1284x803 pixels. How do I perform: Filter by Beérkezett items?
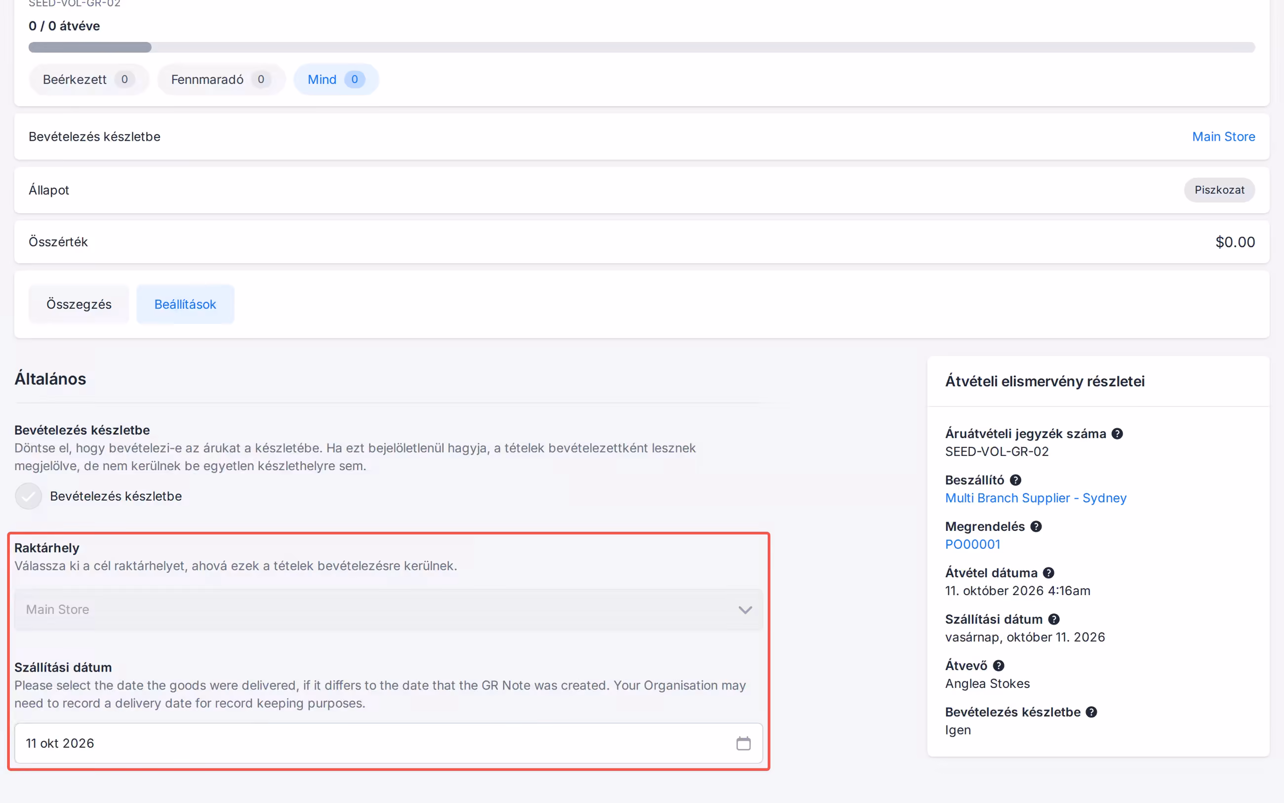point(89,80)
